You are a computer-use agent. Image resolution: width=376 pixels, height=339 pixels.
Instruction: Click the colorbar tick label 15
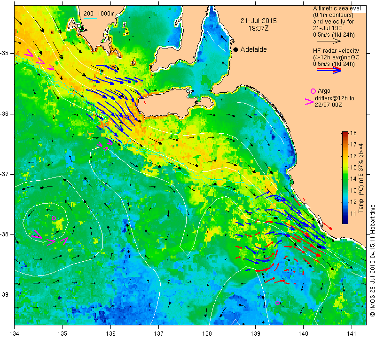tap(353, 168)
